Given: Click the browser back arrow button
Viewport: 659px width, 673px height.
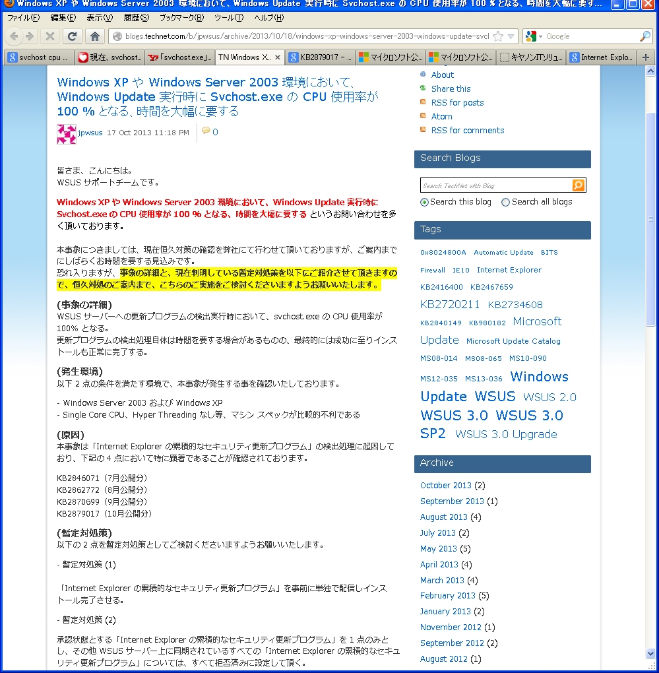Looking at the screenshot, I should (14, 36).
